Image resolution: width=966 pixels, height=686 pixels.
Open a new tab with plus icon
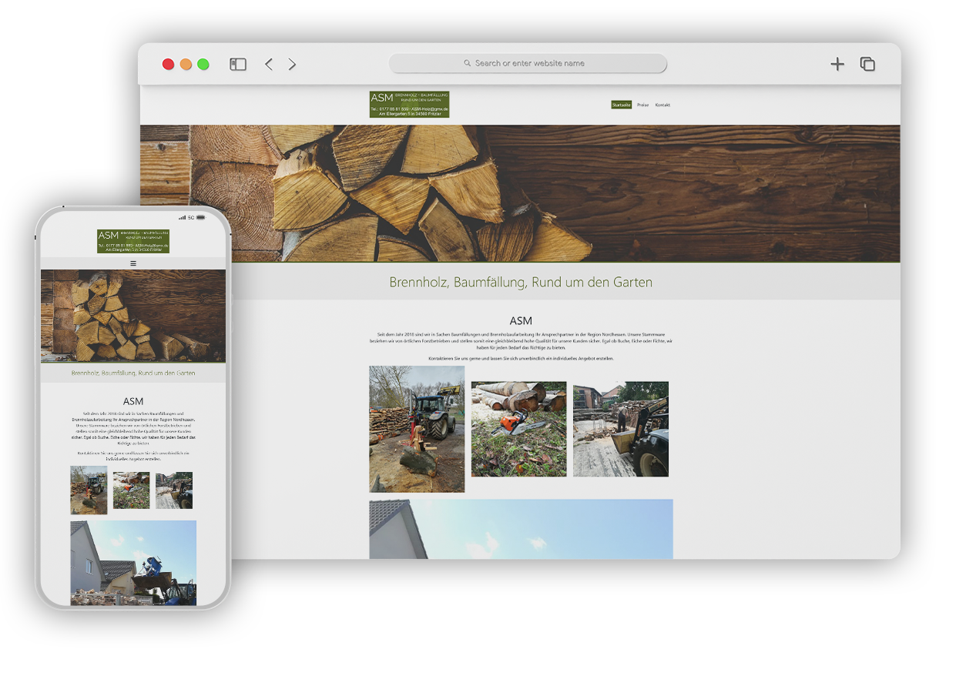(837, 65)
